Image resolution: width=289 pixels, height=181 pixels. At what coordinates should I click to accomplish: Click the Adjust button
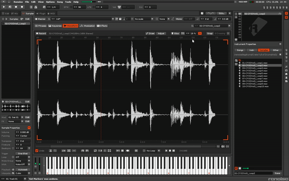pyautogui.click(x=161, y=33)
